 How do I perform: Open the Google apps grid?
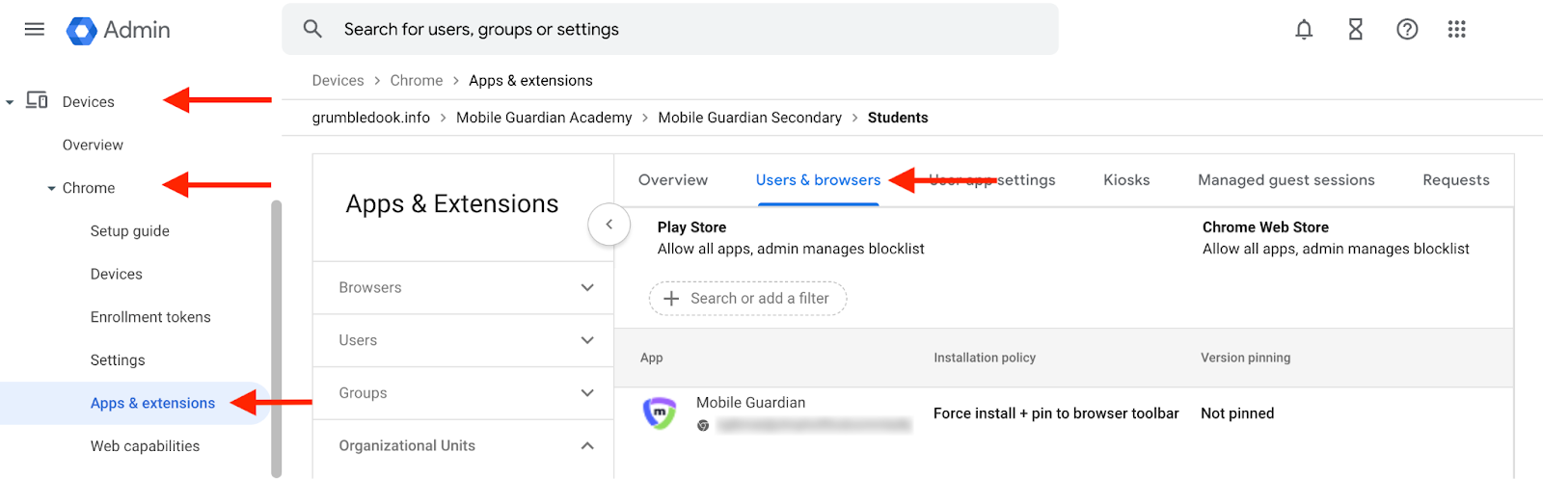click(x=1456, y=30)
